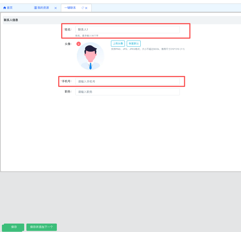Click the avatar format hint text
241x232 pixels.
147,49
